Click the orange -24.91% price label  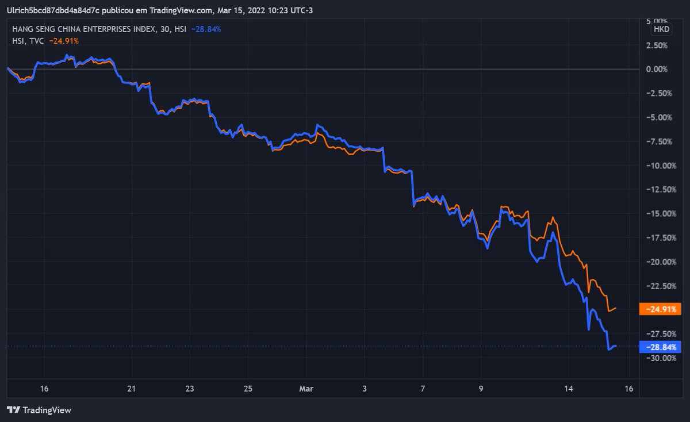point(661,309)
